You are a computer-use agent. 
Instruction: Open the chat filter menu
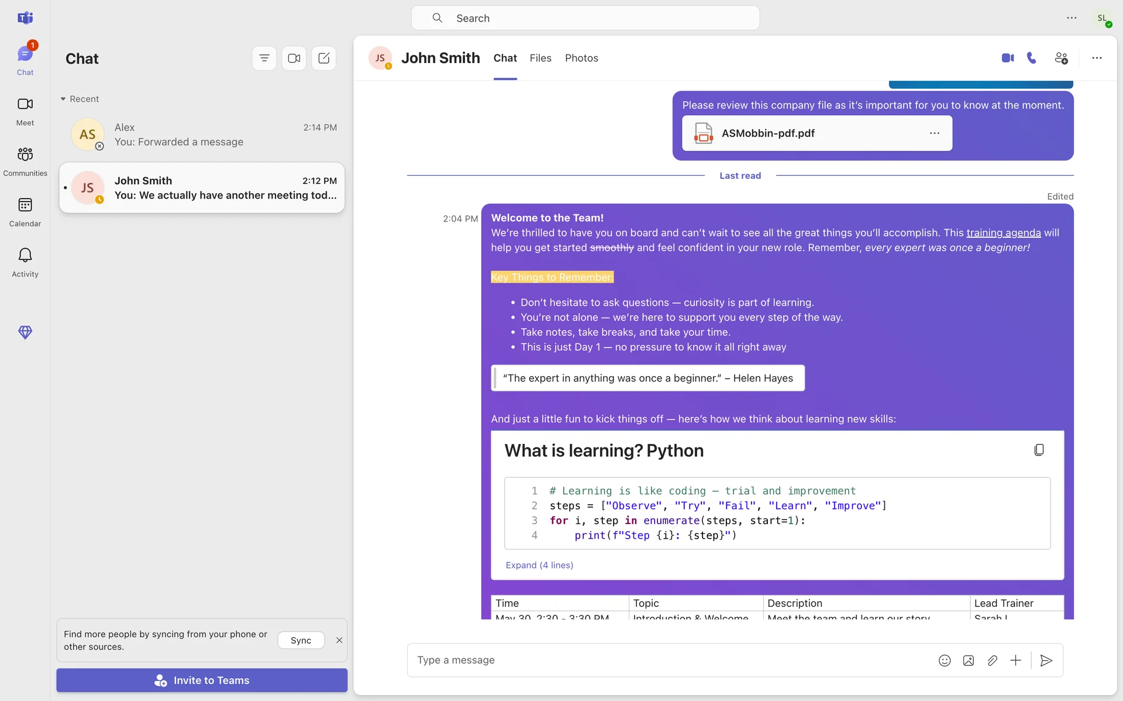(x=264, y=58)
